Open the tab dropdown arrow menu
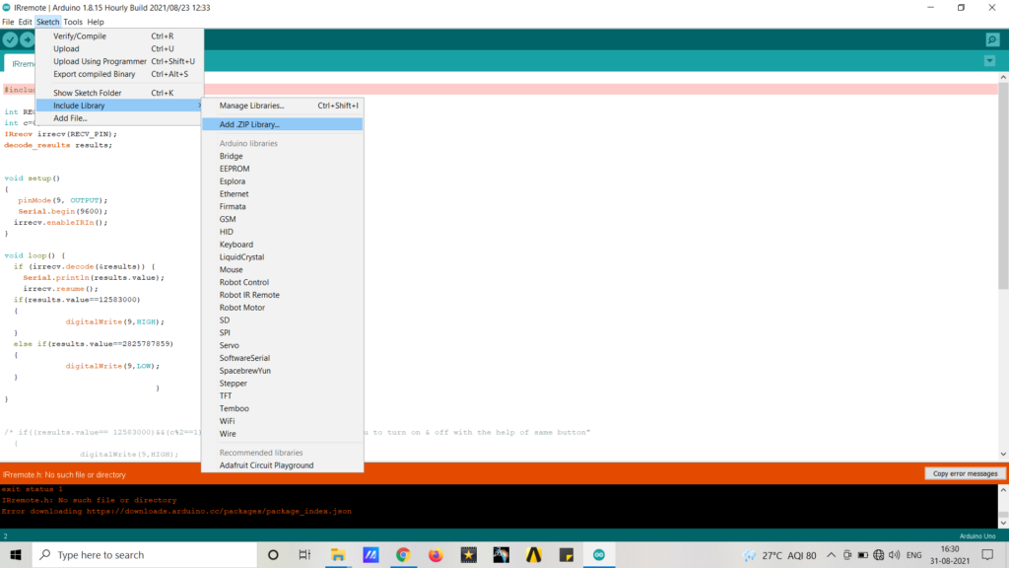The width and height of the screenshot is (1009, 568). (x=989, y=61)
